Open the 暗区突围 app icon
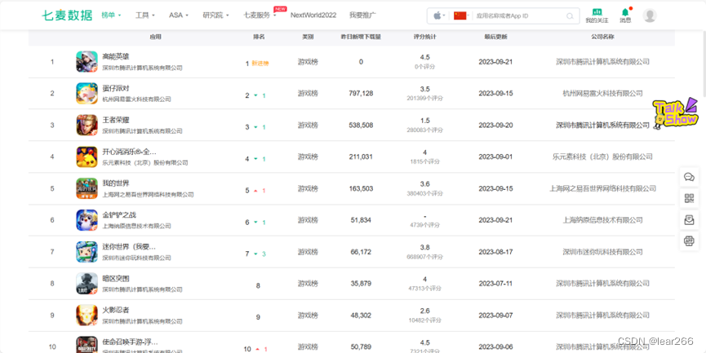This screenshot has height=353, width=706. [x=87, y=284]
